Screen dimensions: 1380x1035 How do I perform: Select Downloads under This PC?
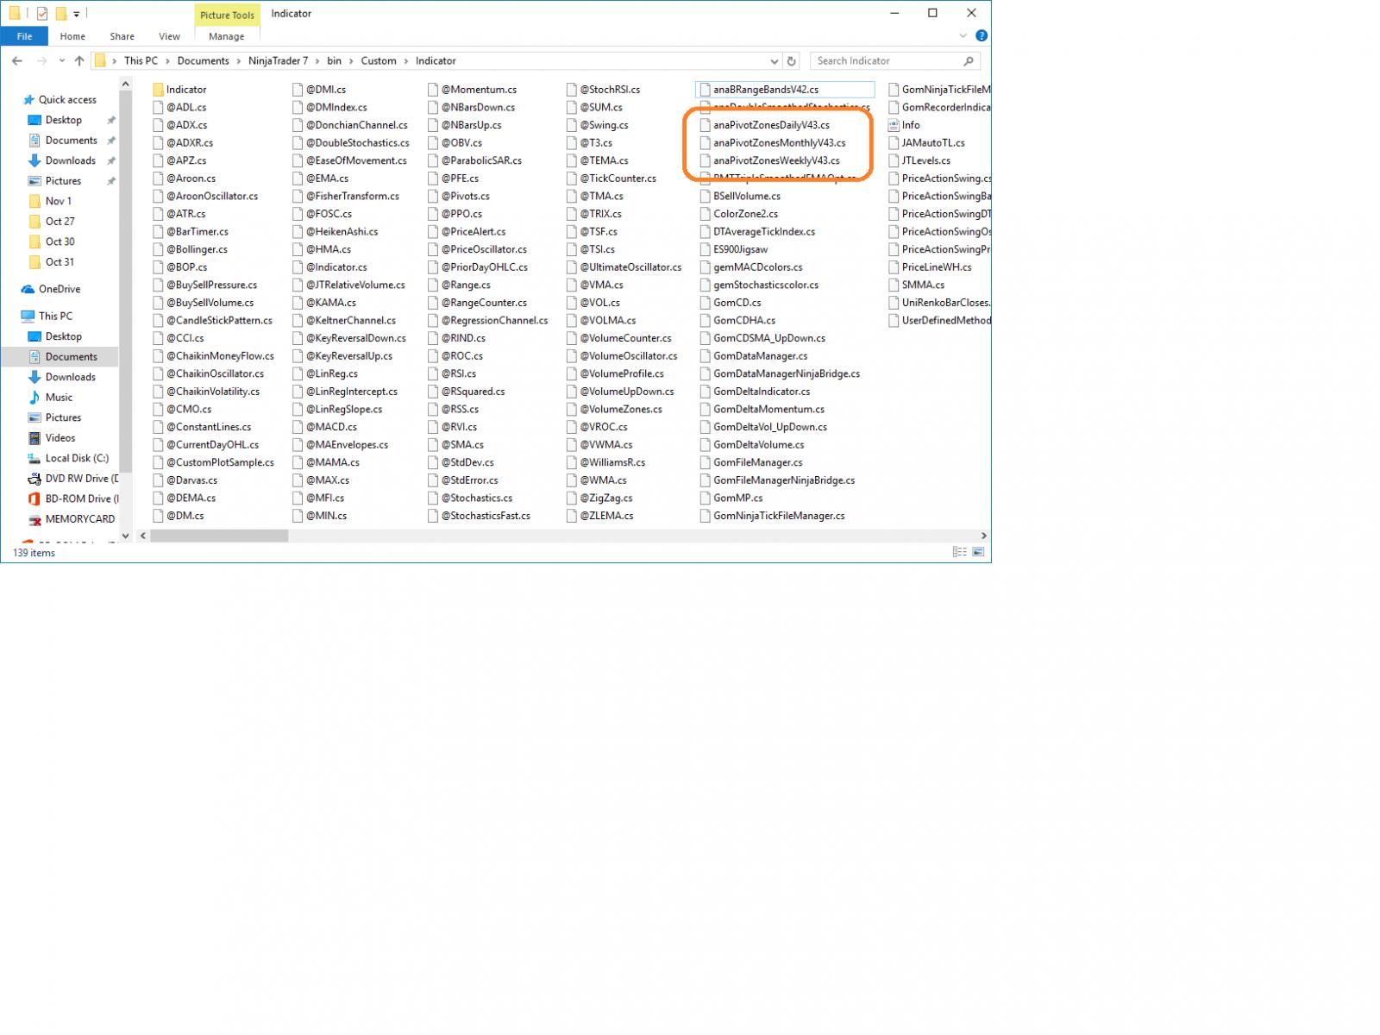71,377
